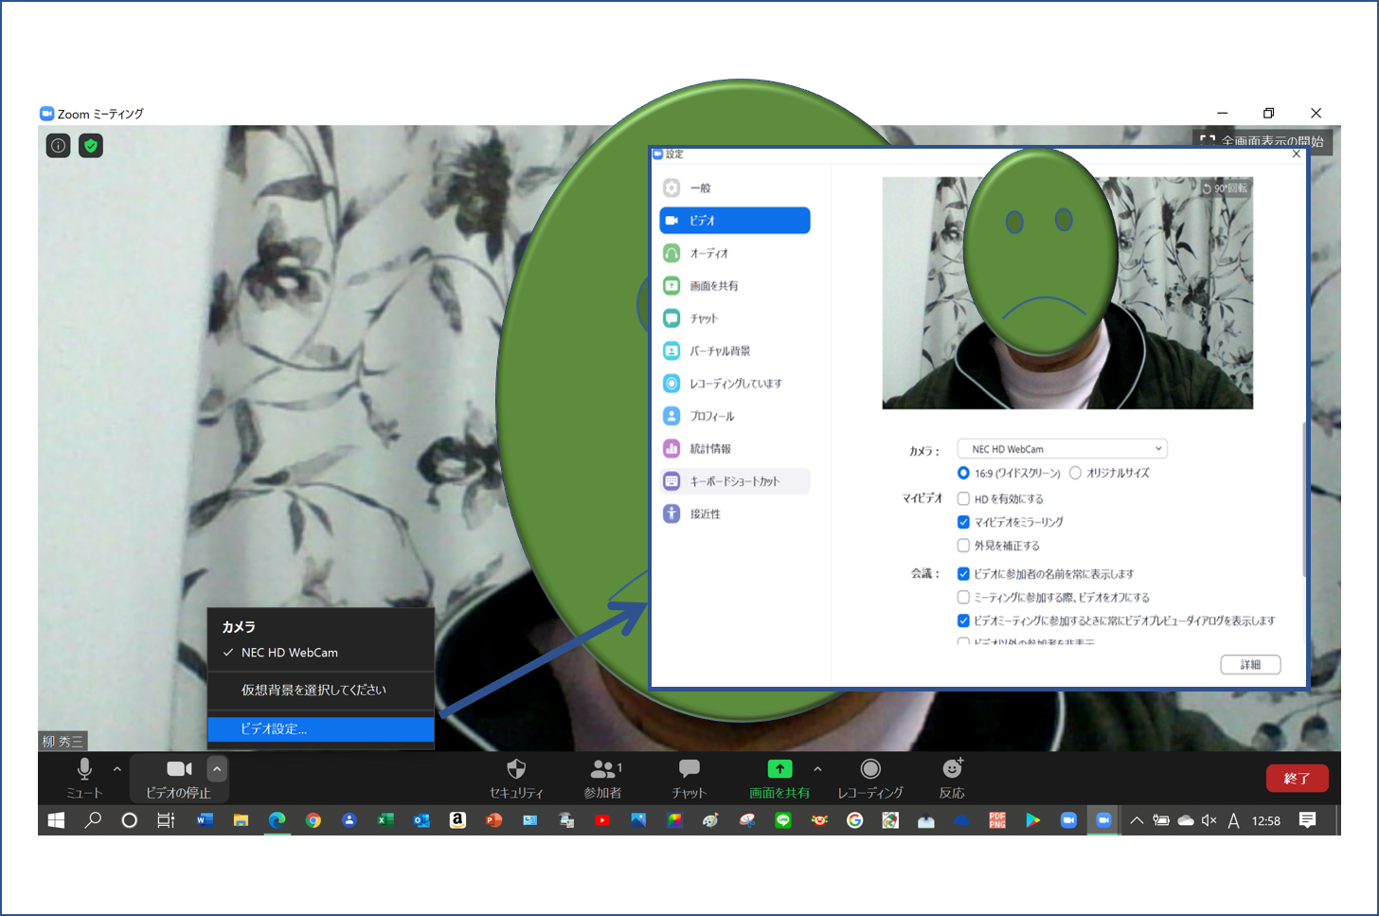Viewport: 1379px width, 916px height.
Task: Select the 16:9 widescreen radio button
Action: pos(963,473)
